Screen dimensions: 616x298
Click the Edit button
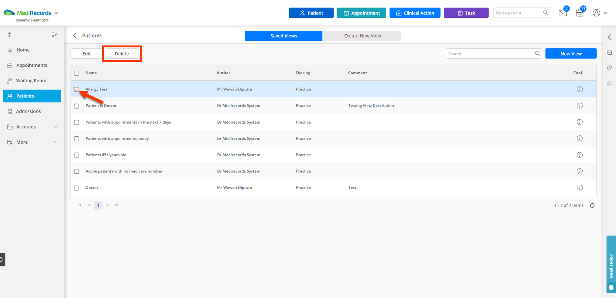coord(87,54)
